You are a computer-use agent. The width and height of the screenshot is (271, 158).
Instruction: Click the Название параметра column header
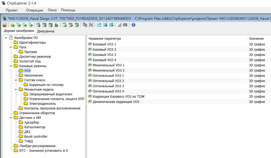point(105,39)
